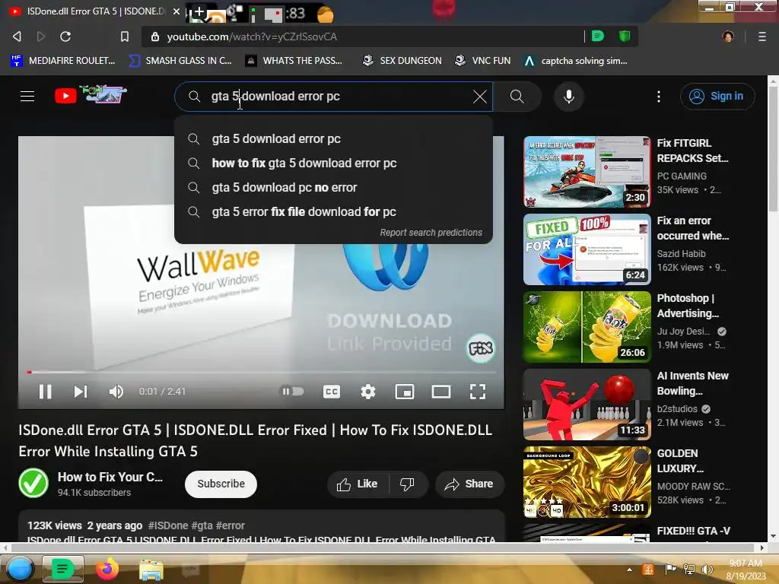Open the video settings gear
Image resolution: width=779 pixels, height=584 pixels.
click(367, 392)
